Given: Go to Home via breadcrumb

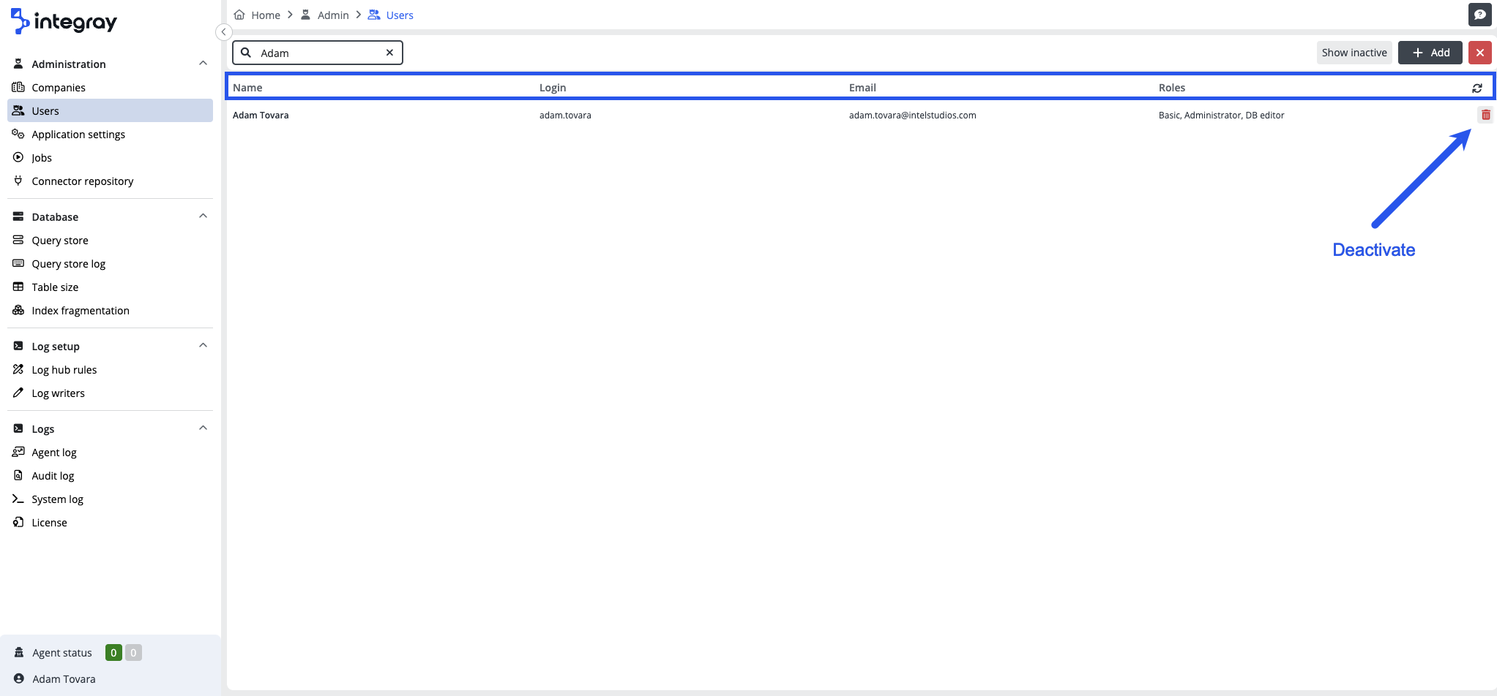Looking at the screenshot, I should click(x=265, y=15).
